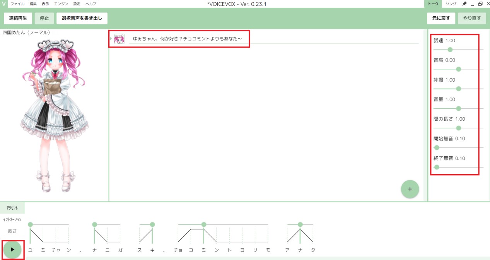The height and width of the screenshot is (260, 490).
Task: Play the audio with the play button
Action: click(12, 250)
